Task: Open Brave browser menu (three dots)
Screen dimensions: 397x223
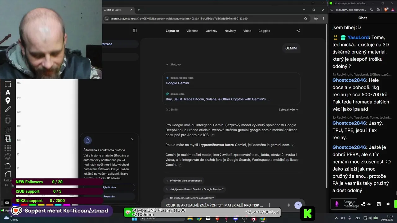Action: point(323,19)
